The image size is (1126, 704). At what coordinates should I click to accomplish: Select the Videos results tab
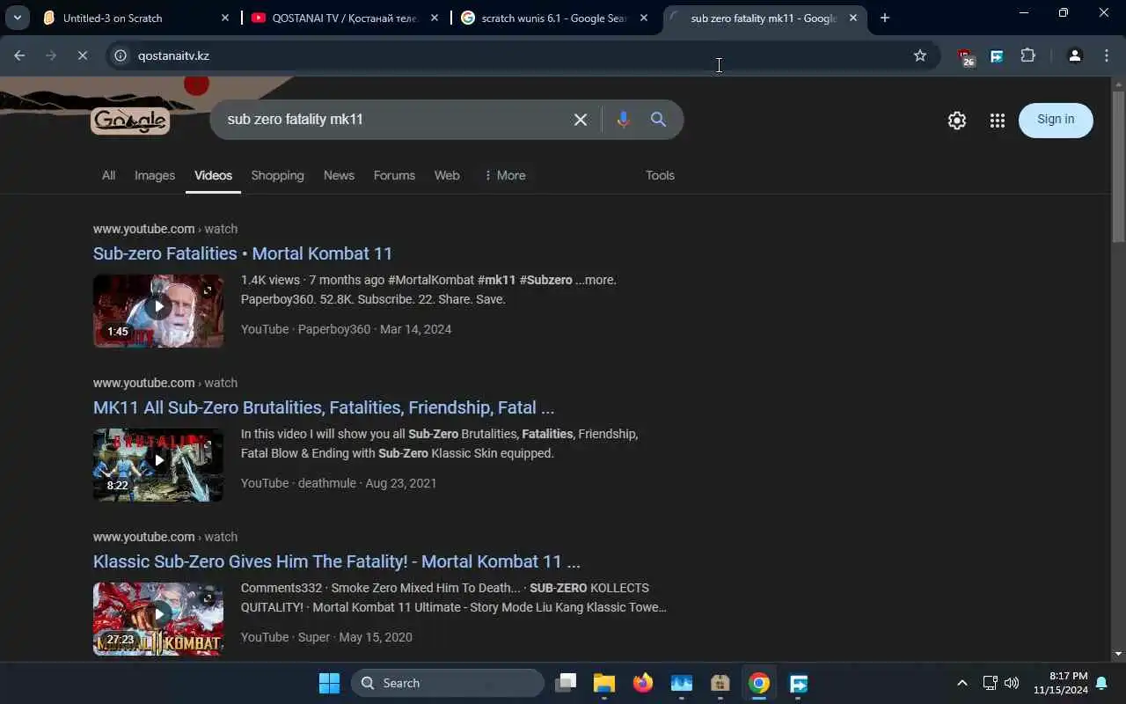point(213,175)
